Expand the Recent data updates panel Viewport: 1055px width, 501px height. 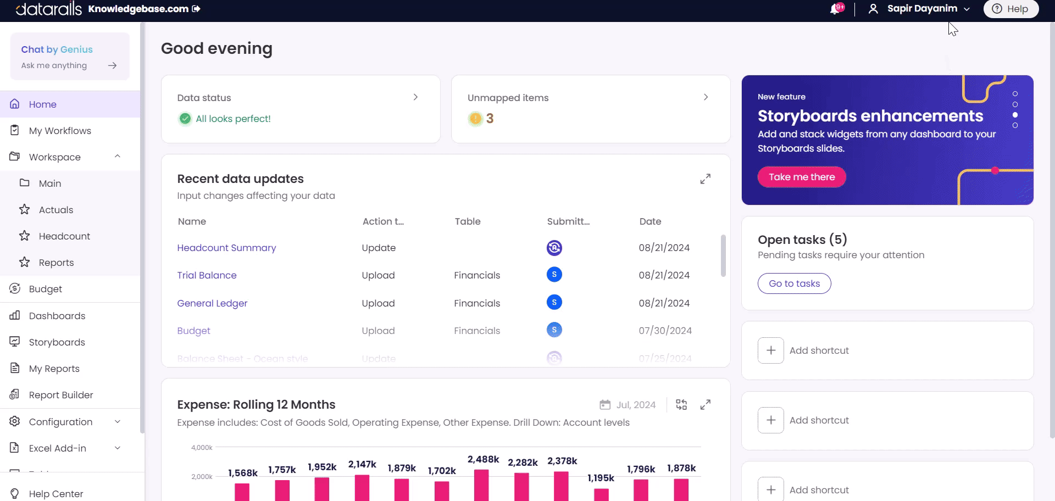click(x=705, y=179)
